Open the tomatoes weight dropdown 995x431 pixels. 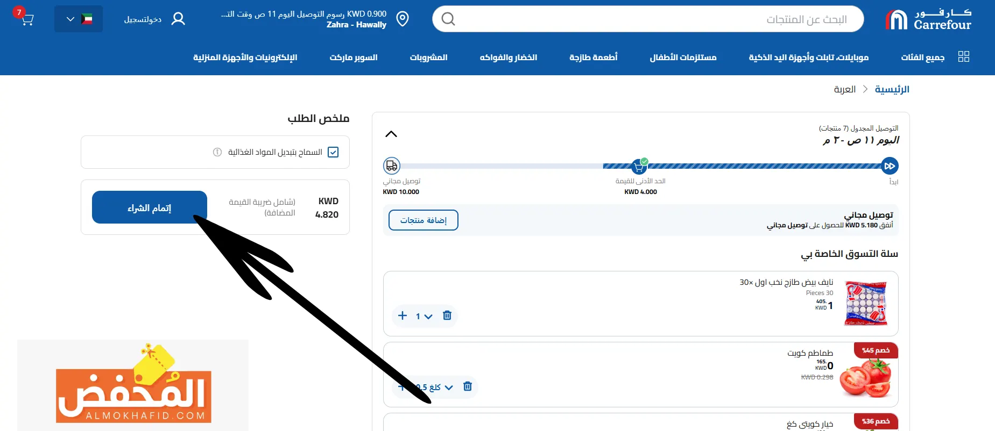pos(436,387)
